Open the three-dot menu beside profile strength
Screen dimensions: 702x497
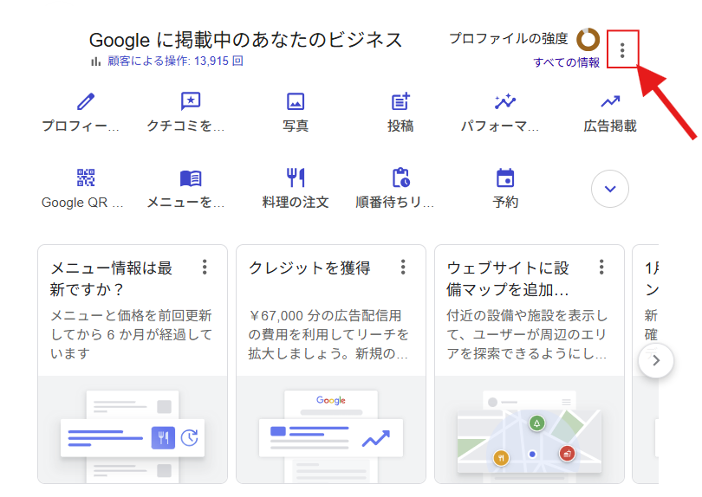click(x=622, y=49)
